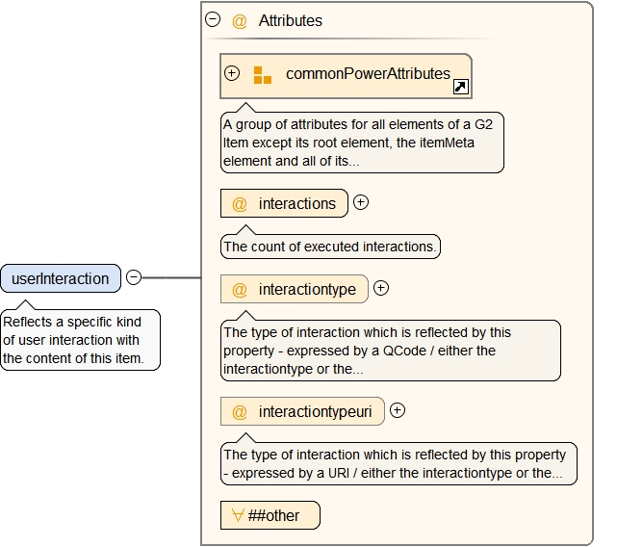Select the interactions attribute label

pos(296,203)
